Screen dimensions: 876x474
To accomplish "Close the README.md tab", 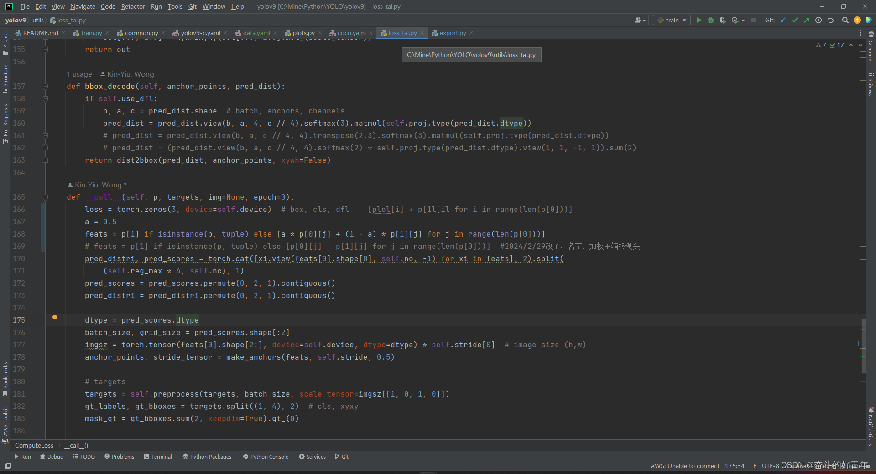I will 63,33.
